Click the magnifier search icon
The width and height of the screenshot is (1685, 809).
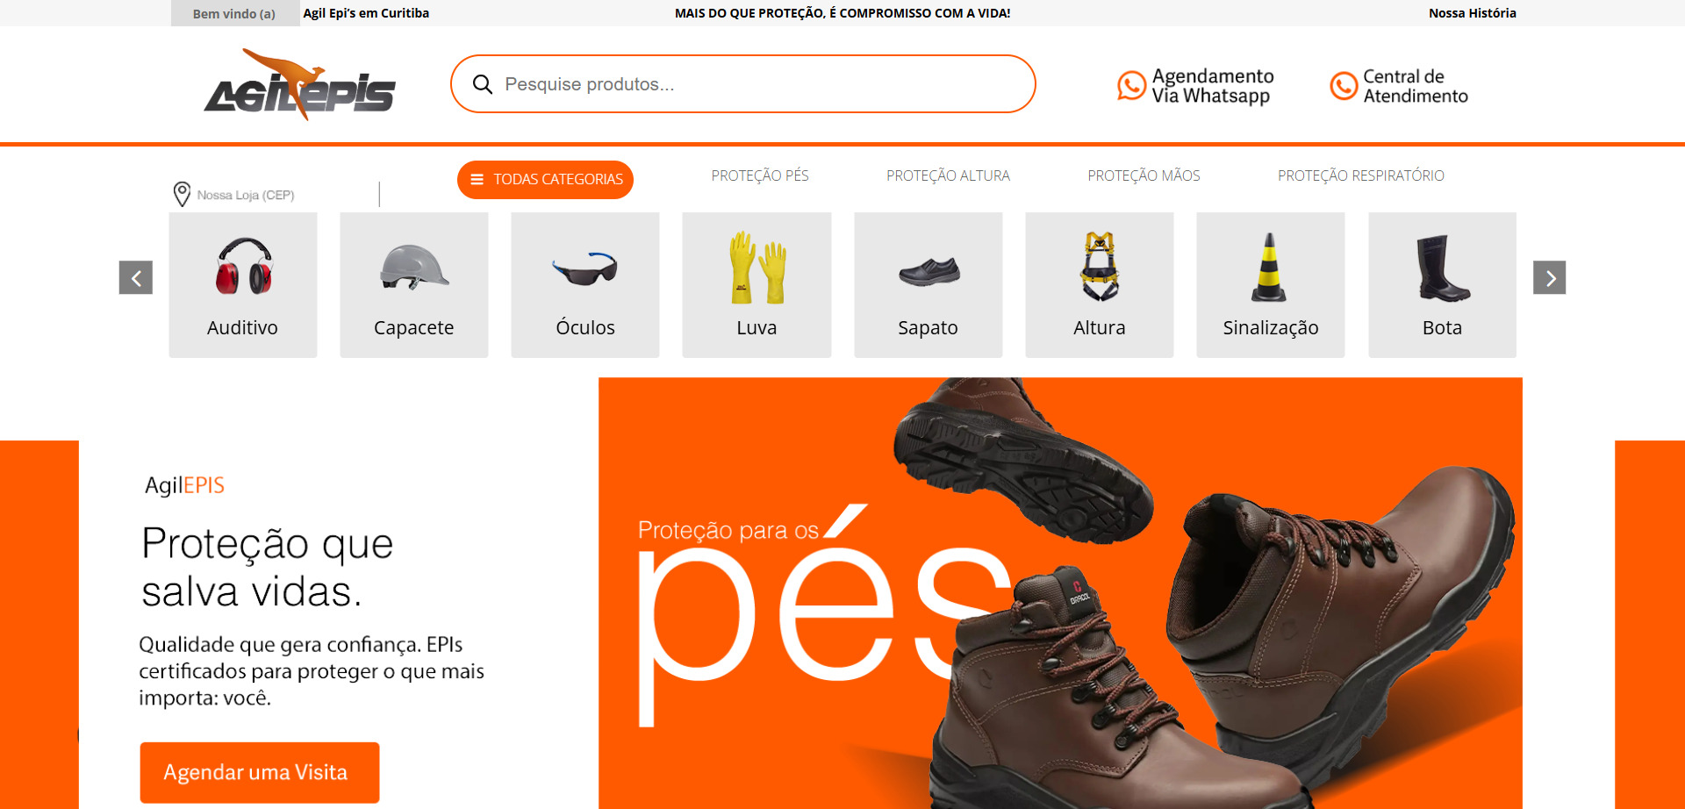(482, 84)
